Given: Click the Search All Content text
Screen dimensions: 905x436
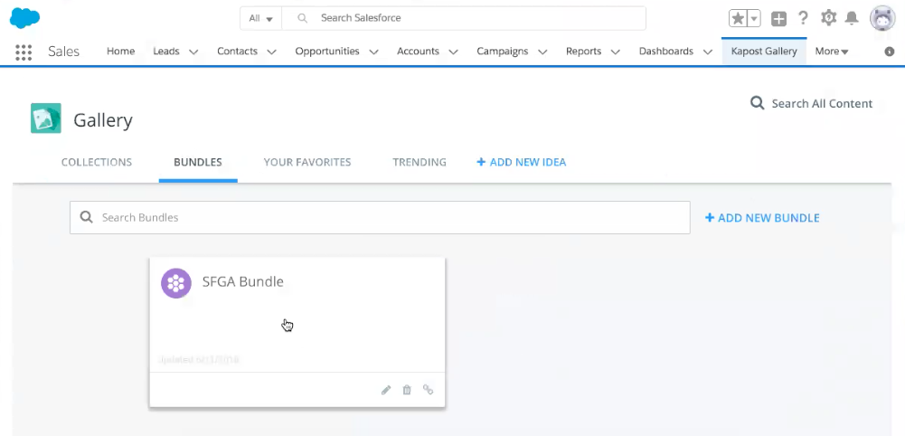Looking at the screenshot, I should pos(822,104).
